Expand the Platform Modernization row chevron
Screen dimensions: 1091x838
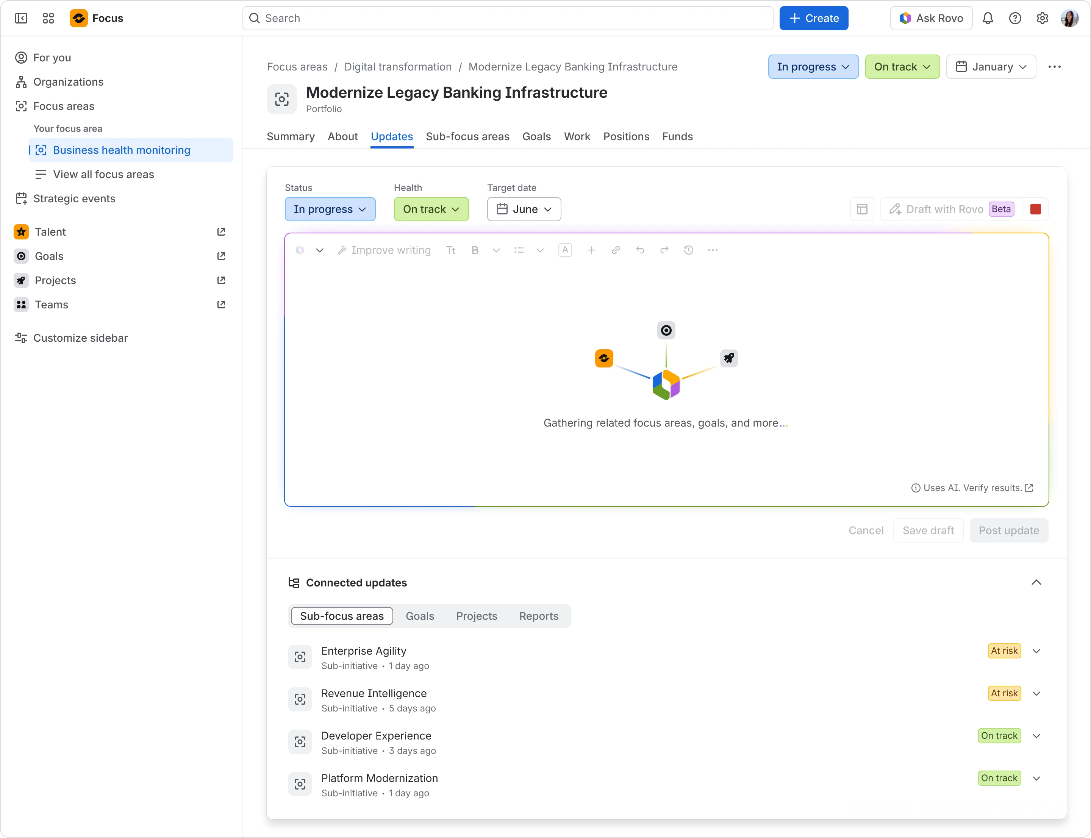click(1036, 779)
